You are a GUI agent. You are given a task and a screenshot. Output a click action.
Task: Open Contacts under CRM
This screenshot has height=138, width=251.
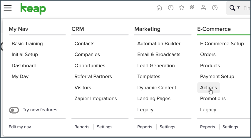pos(85,43)
